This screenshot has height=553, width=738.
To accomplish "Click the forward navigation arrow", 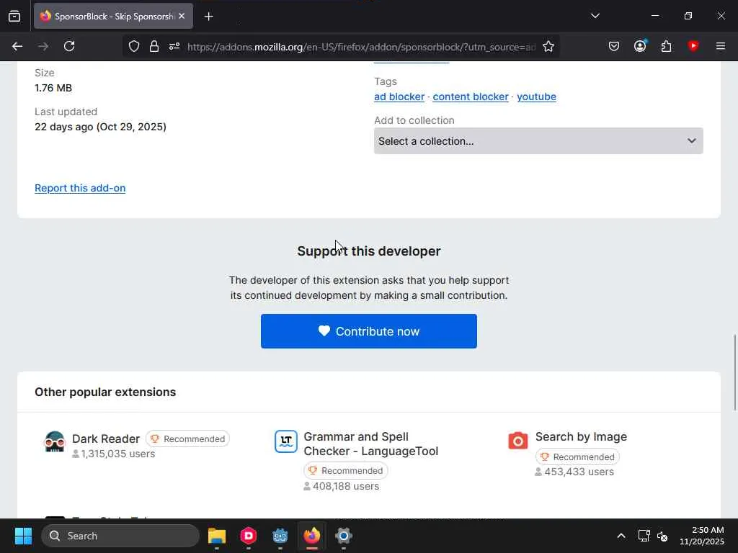I will pos(43,46).
